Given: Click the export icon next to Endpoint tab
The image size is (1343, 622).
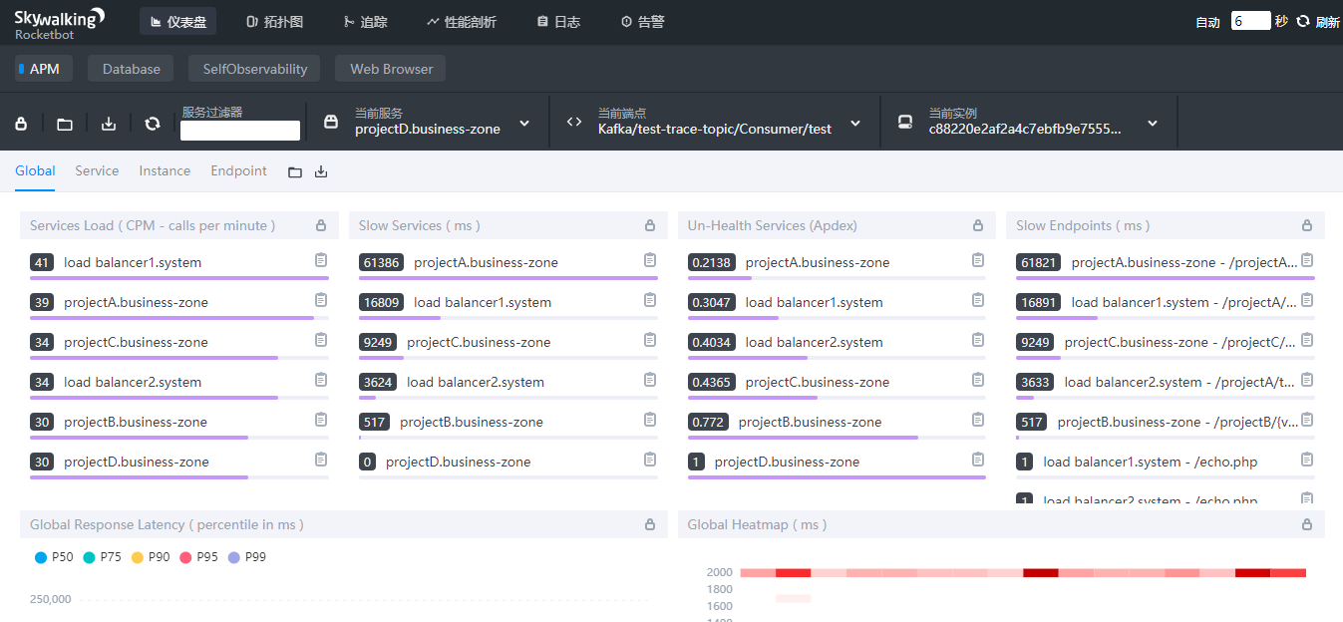Looking at the screenshot, I should [321, 171].
